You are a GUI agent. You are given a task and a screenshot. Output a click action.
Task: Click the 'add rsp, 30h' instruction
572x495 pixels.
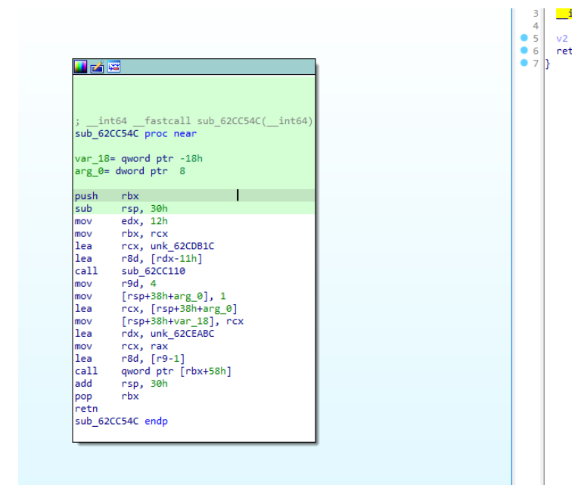[x=121, y=383]
